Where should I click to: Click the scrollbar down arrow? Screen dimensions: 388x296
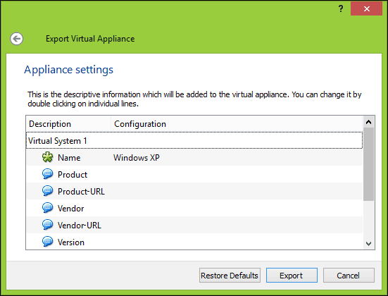coord(369,244)
